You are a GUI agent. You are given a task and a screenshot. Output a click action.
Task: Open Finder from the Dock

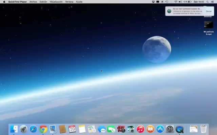14,129
